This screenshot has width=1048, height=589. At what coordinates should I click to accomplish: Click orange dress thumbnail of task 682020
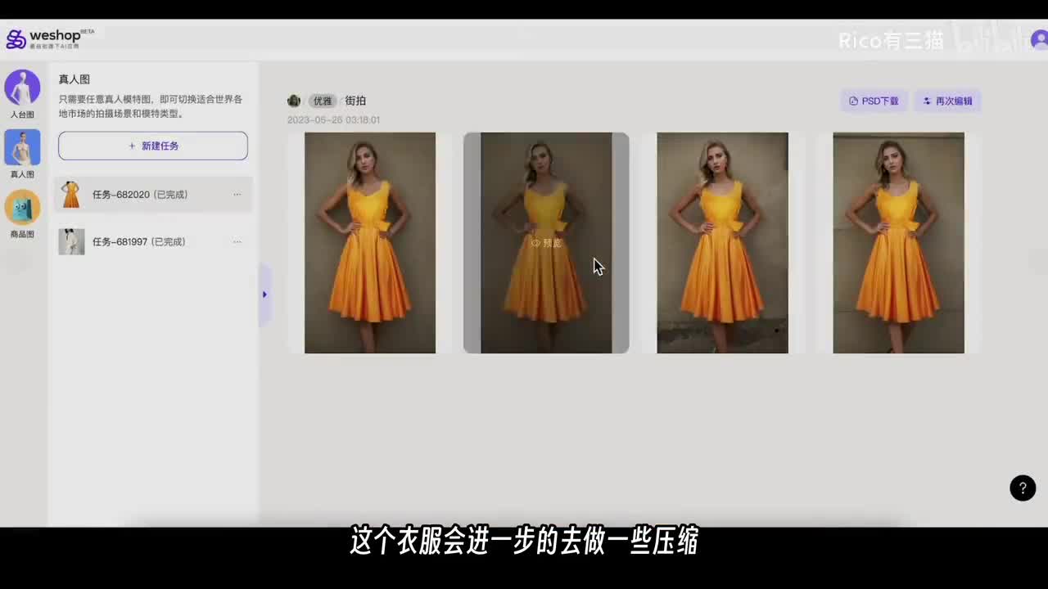pos(71,195)
